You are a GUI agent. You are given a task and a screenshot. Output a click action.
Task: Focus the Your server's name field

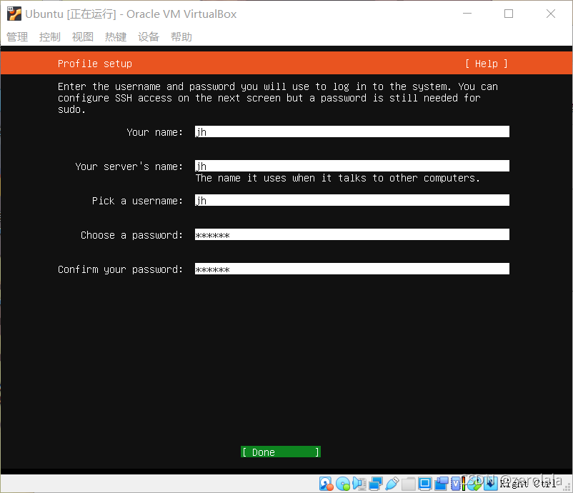coord(352,166)
